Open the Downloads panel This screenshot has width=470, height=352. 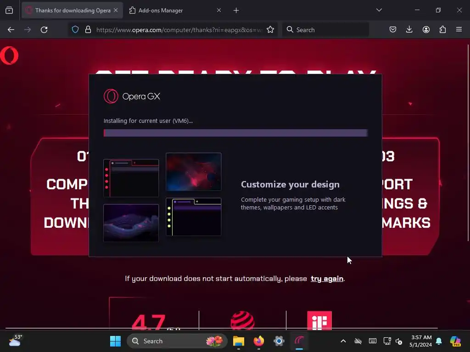coord(409,30)
